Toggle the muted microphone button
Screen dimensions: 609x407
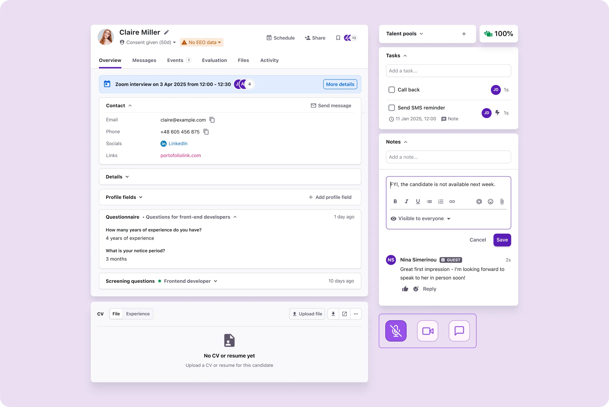396,331
